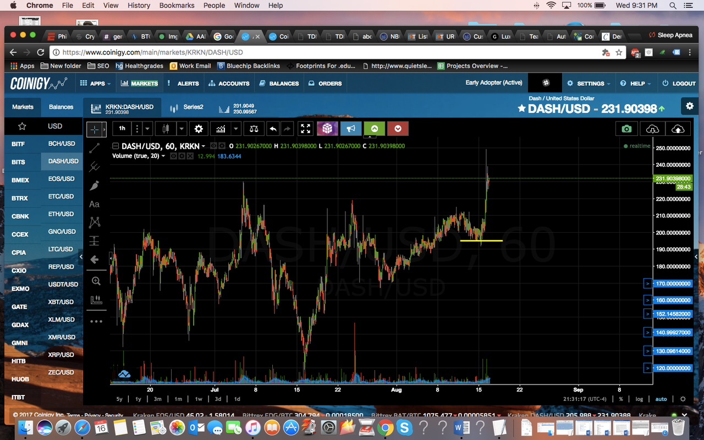Open the megaphone alert button
Viewport: 704px width, 440px height.
click(351, 129)
